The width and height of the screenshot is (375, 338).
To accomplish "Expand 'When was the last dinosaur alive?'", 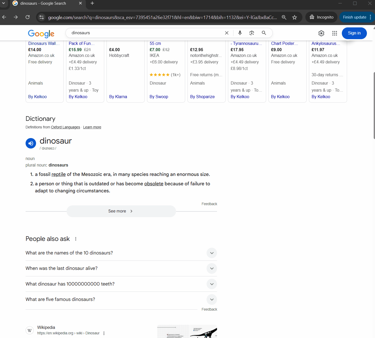I will pos(212,268).
